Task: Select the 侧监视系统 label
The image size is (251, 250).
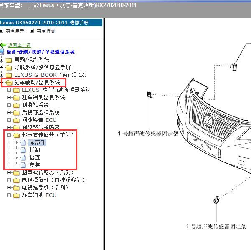Action: 35,105
